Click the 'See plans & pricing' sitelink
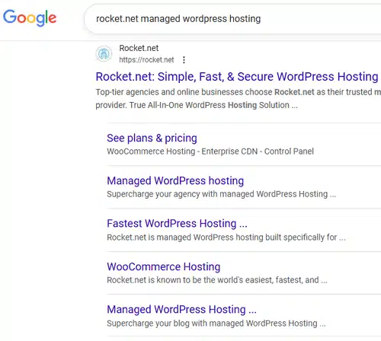The width and height of the screenshot is (381, 341). click(152, 139)
